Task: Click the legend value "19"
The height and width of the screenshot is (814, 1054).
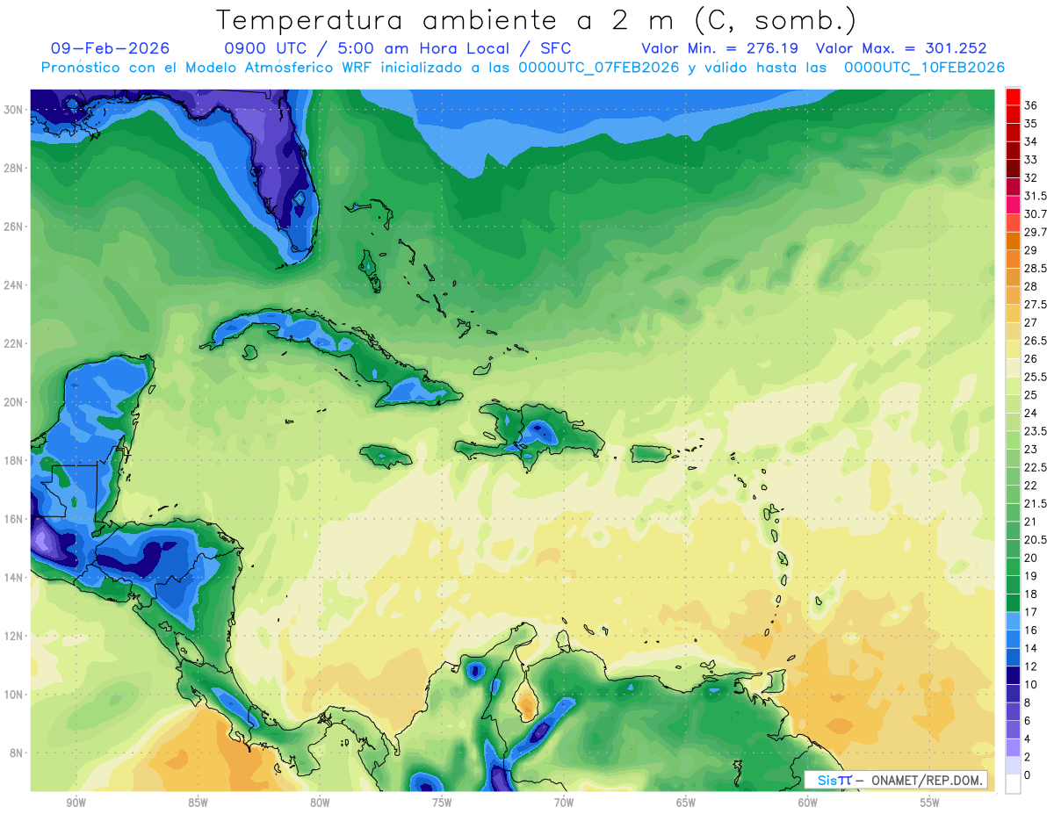Action: click(x=1030, y=576)
